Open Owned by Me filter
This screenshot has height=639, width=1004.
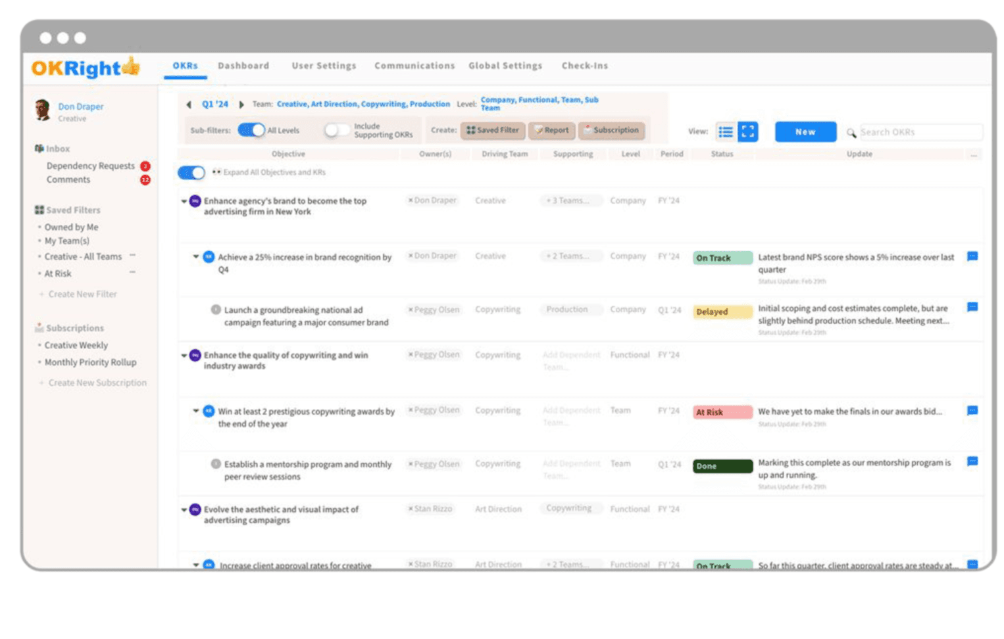point(71,227)
